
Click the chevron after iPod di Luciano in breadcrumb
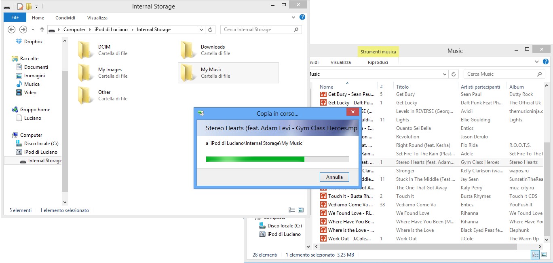(133, 30)
